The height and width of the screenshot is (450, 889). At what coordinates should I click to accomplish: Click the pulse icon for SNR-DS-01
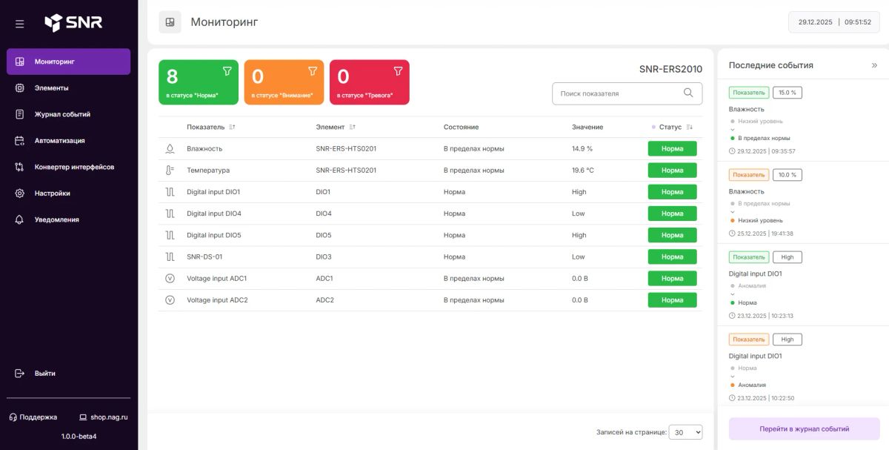click(170, 257)
